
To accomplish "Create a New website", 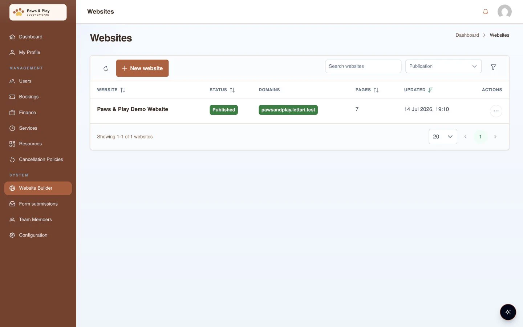I will (142, 68).
